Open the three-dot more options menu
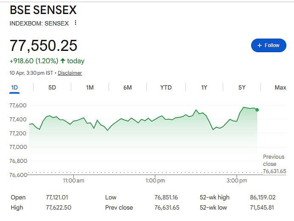The width and height of the screenshot is (294, 221). tap(76, 23)
